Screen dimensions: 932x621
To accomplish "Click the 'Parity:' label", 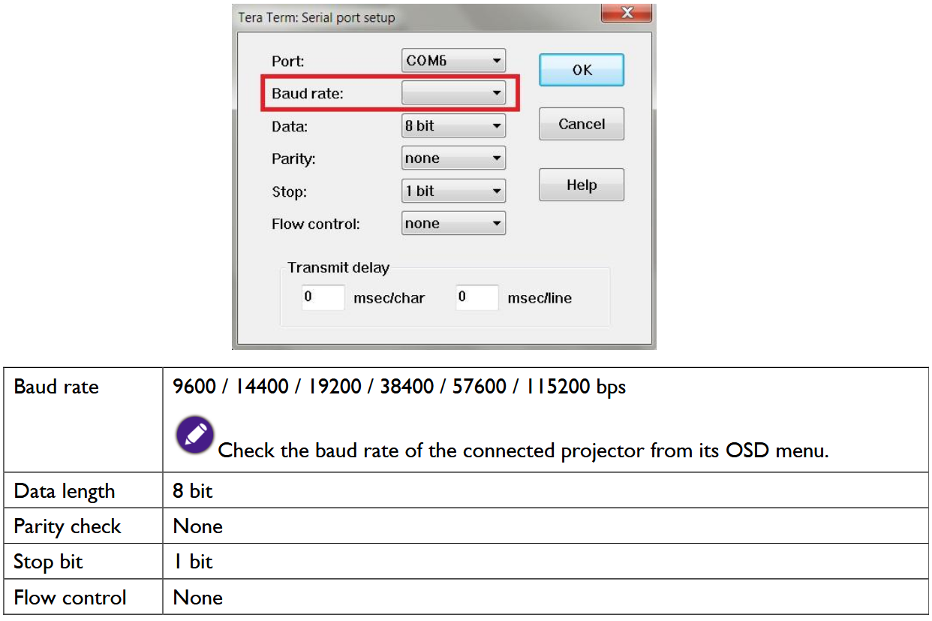I will tap(293, 159).
